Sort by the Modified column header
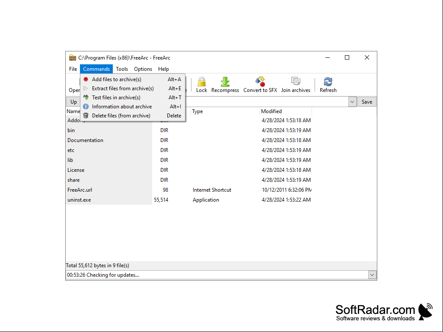Image resolution: width=443 pixels, height=332 pixels. 285,111
